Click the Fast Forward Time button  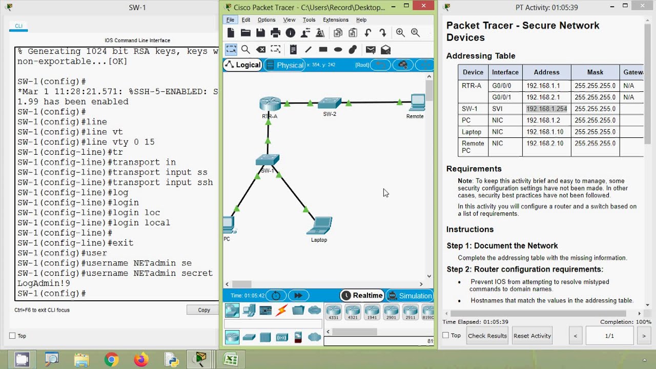point(298,295)
